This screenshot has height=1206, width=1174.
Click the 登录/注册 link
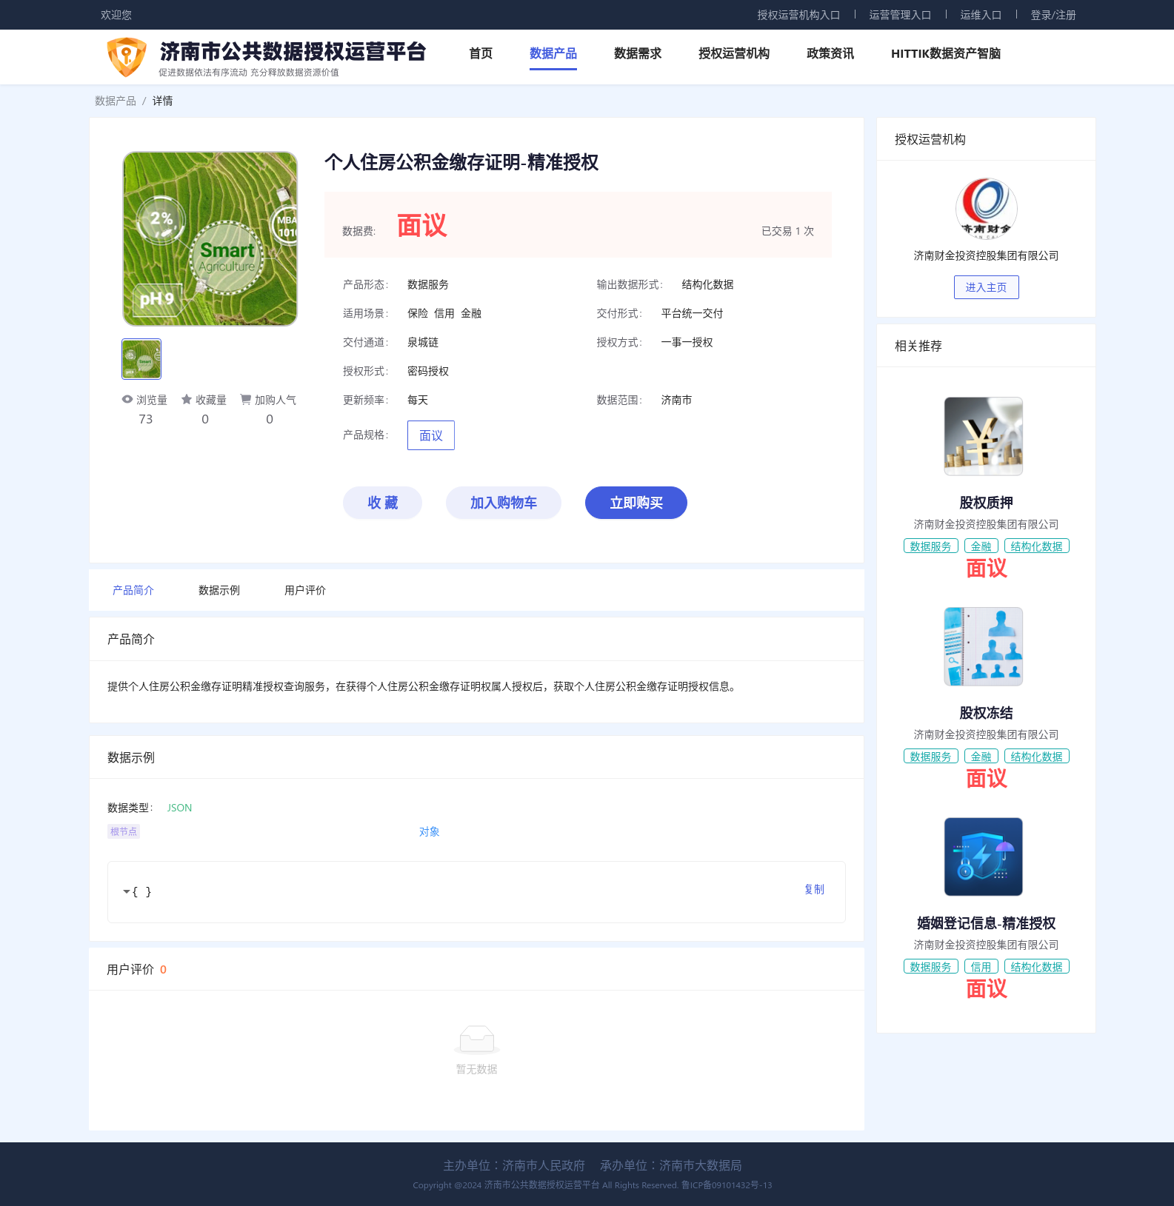tap(1053, 15)
